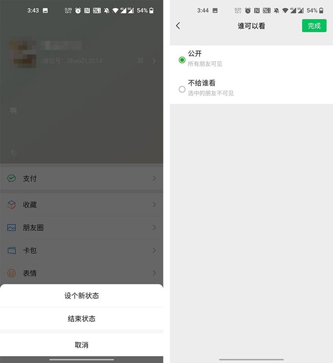Tap the alarm clock icon in right status bar
The width and height of the screenshot is (333, 363).
(248, 10)
